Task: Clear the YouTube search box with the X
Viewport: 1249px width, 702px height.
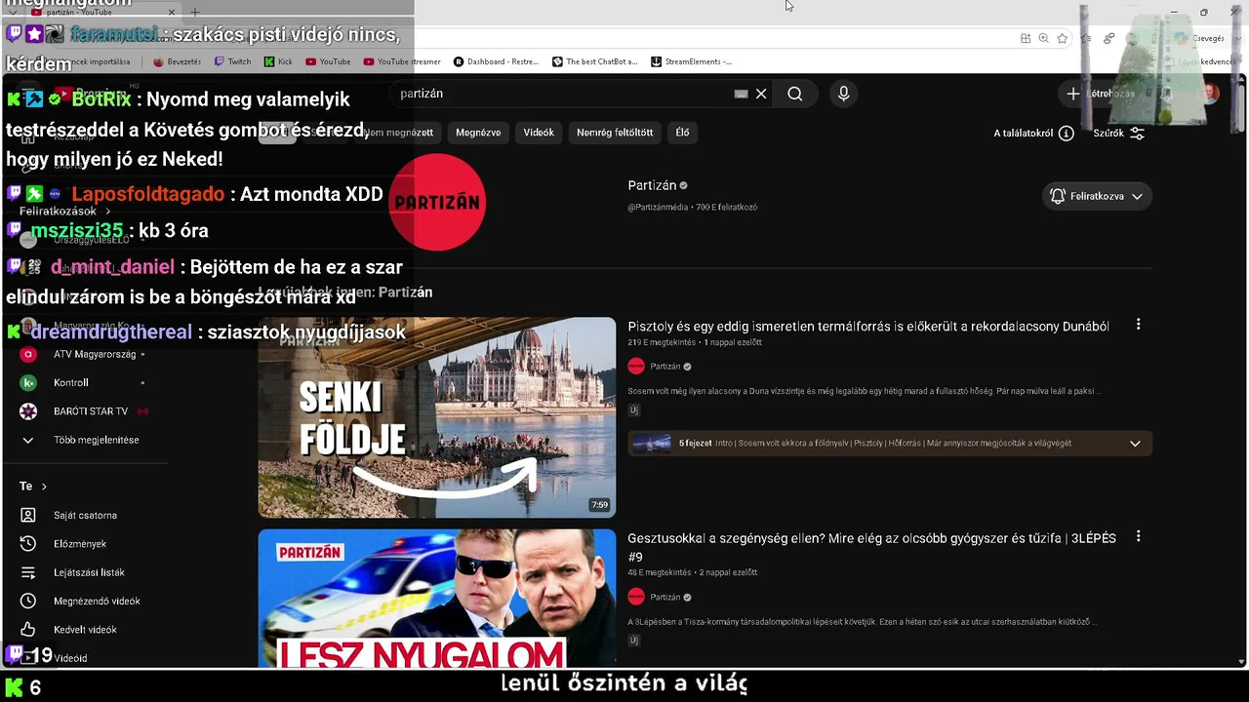Action: coord(761,94)
